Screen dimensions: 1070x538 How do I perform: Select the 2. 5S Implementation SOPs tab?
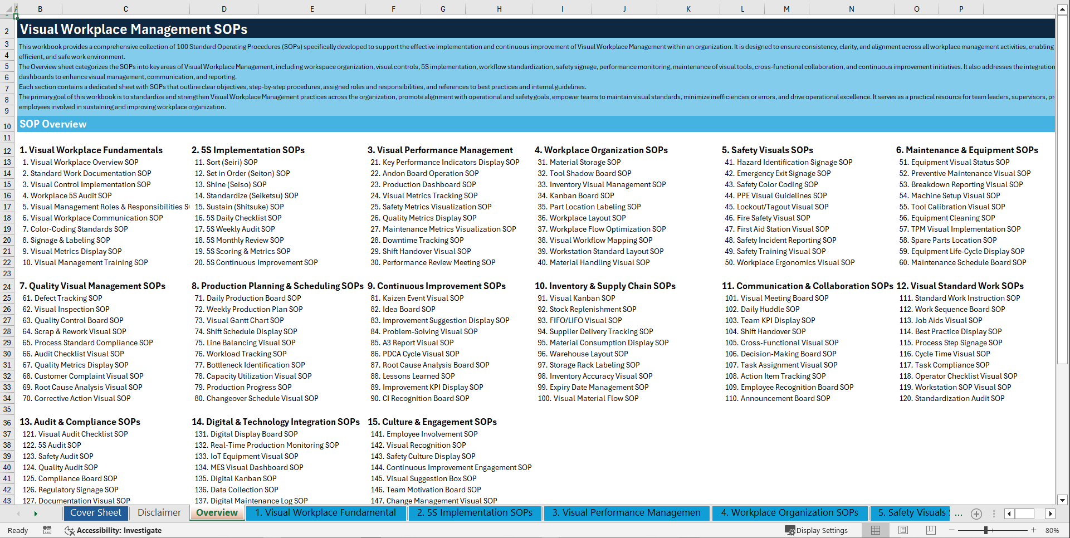tap(475, 513)
